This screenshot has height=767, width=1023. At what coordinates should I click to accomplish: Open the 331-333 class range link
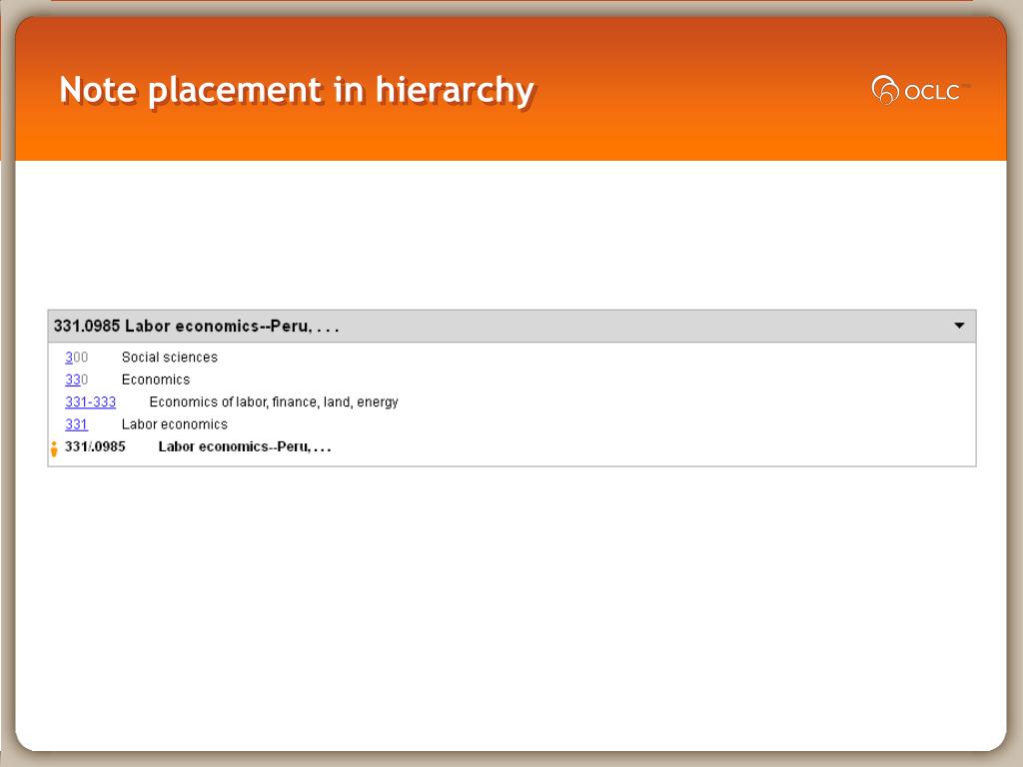91,401
